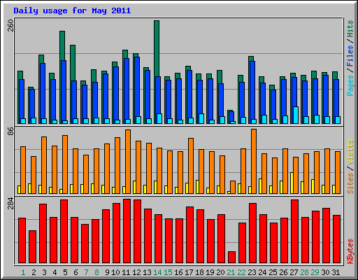
Task: Click day label "30" on the x-axis
Action: pos(325,272)
